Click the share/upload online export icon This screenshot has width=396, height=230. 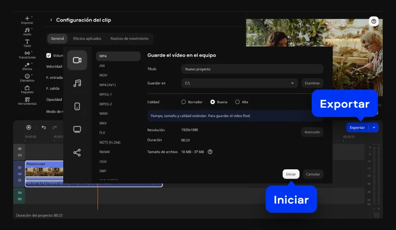77,153
